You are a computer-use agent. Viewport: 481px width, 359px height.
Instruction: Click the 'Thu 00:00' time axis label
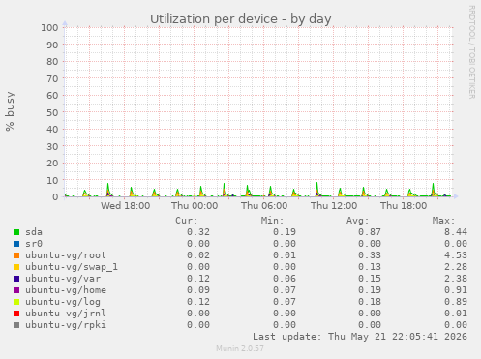tap(195, 206)
